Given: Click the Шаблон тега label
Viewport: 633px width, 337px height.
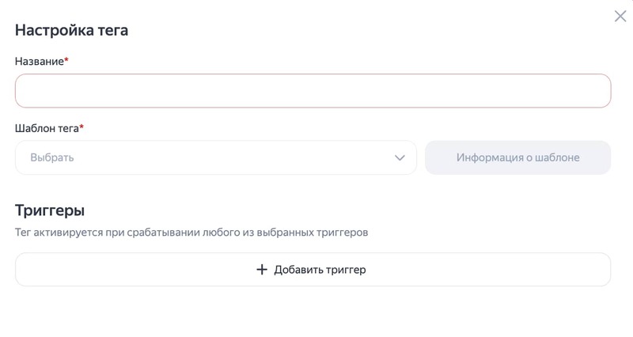Looking at the screenshot, I should coord(46,128).
